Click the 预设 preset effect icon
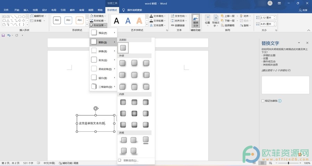This screenshot has height=166, width=312. pyautogui.click(x=94, y=33)
